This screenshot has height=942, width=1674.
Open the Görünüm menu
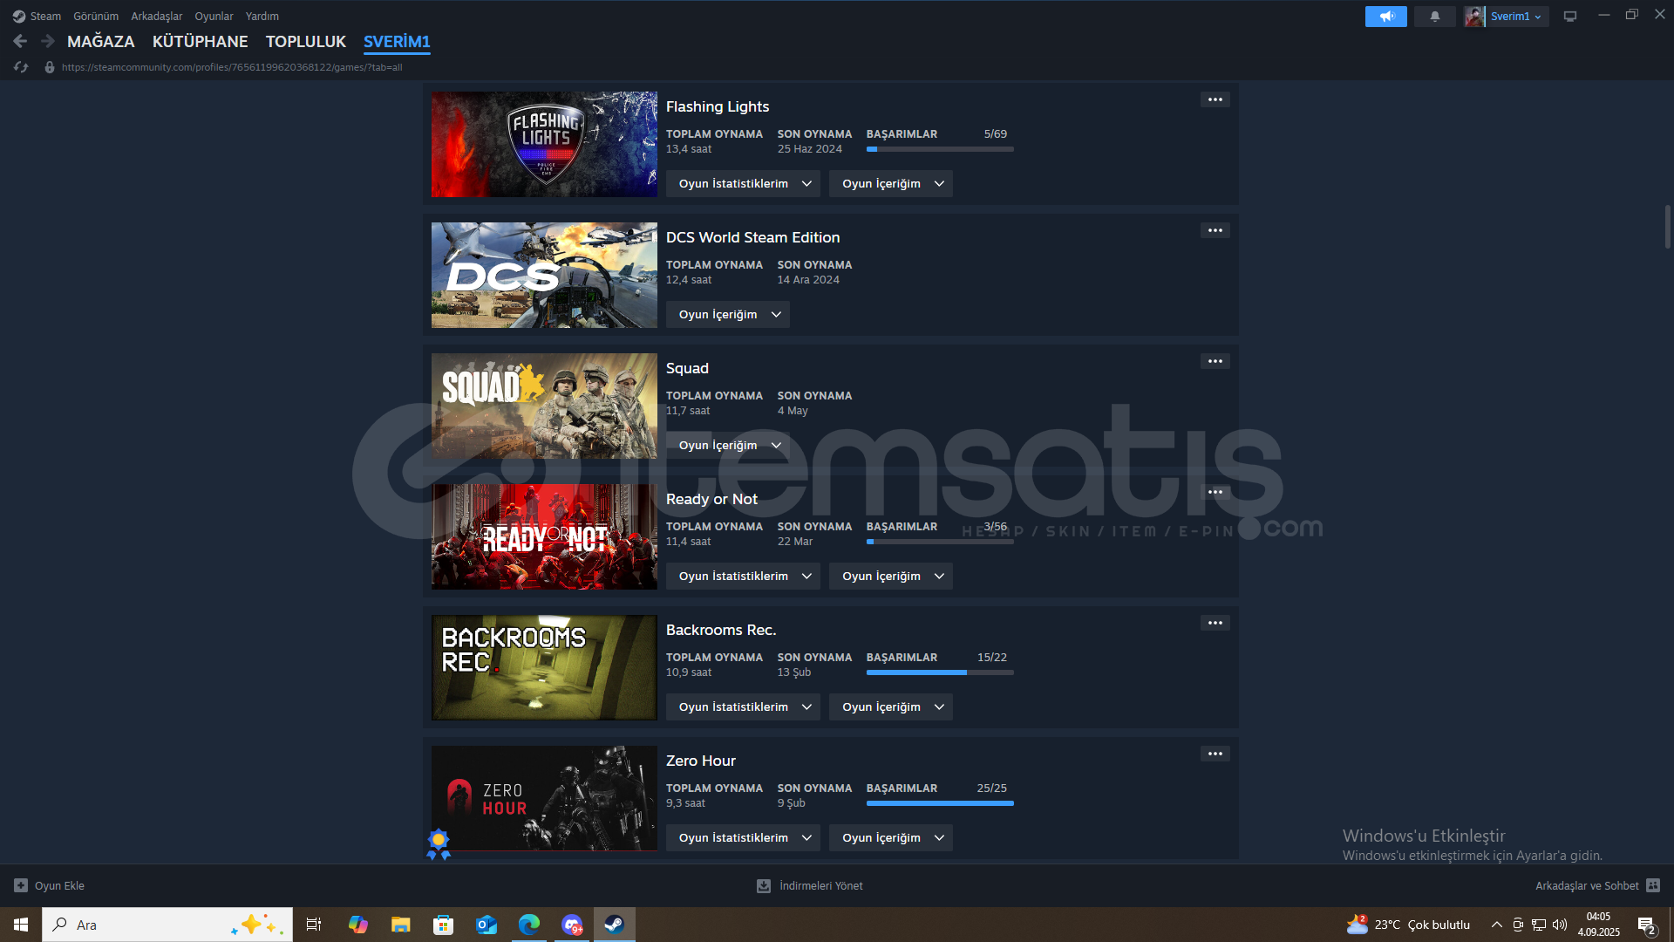click(96, 16)
